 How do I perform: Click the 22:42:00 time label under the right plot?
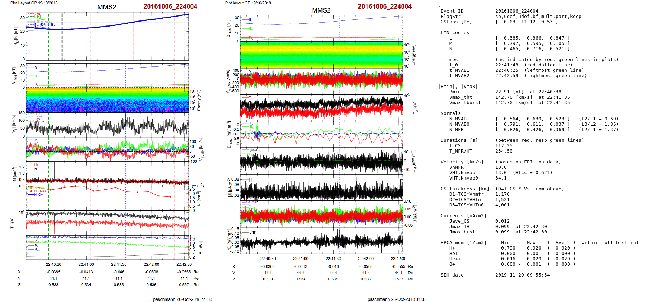pos(366,259)
